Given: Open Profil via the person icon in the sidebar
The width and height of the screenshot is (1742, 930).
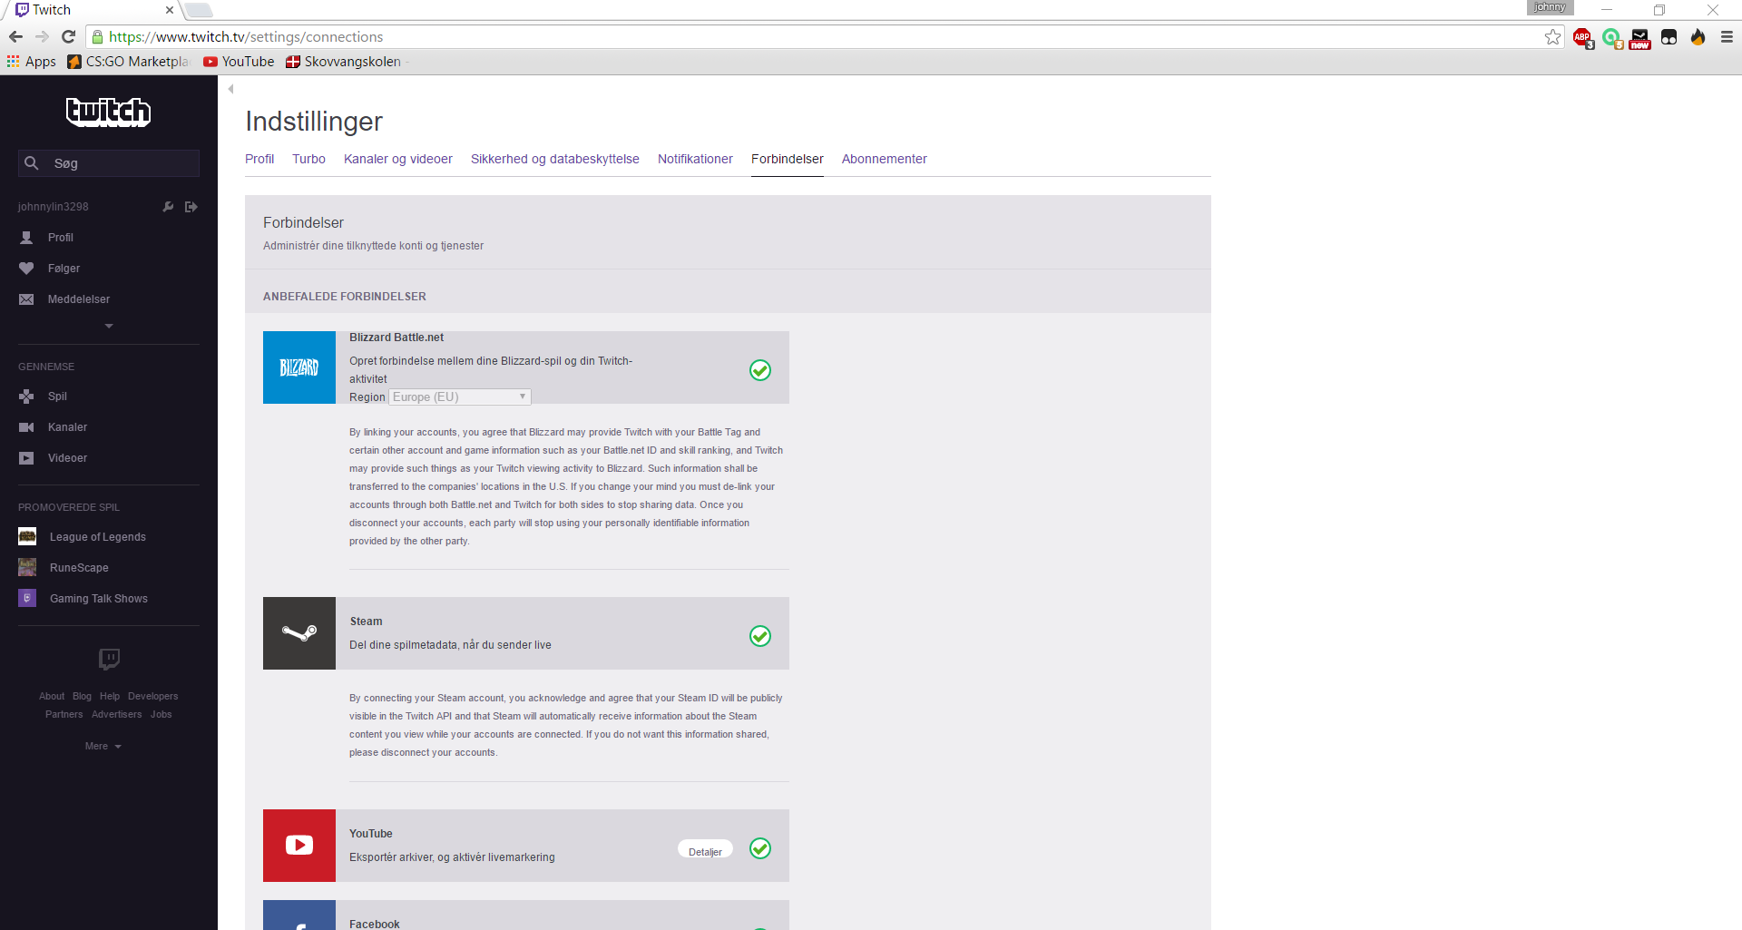Looking at the screenshot, I should (x=27, y=238).
